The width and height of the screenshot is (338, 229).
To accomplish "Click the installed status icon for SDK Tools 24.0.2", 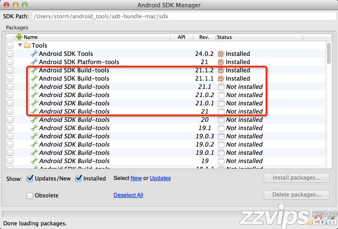I will (x=221, y=54).
